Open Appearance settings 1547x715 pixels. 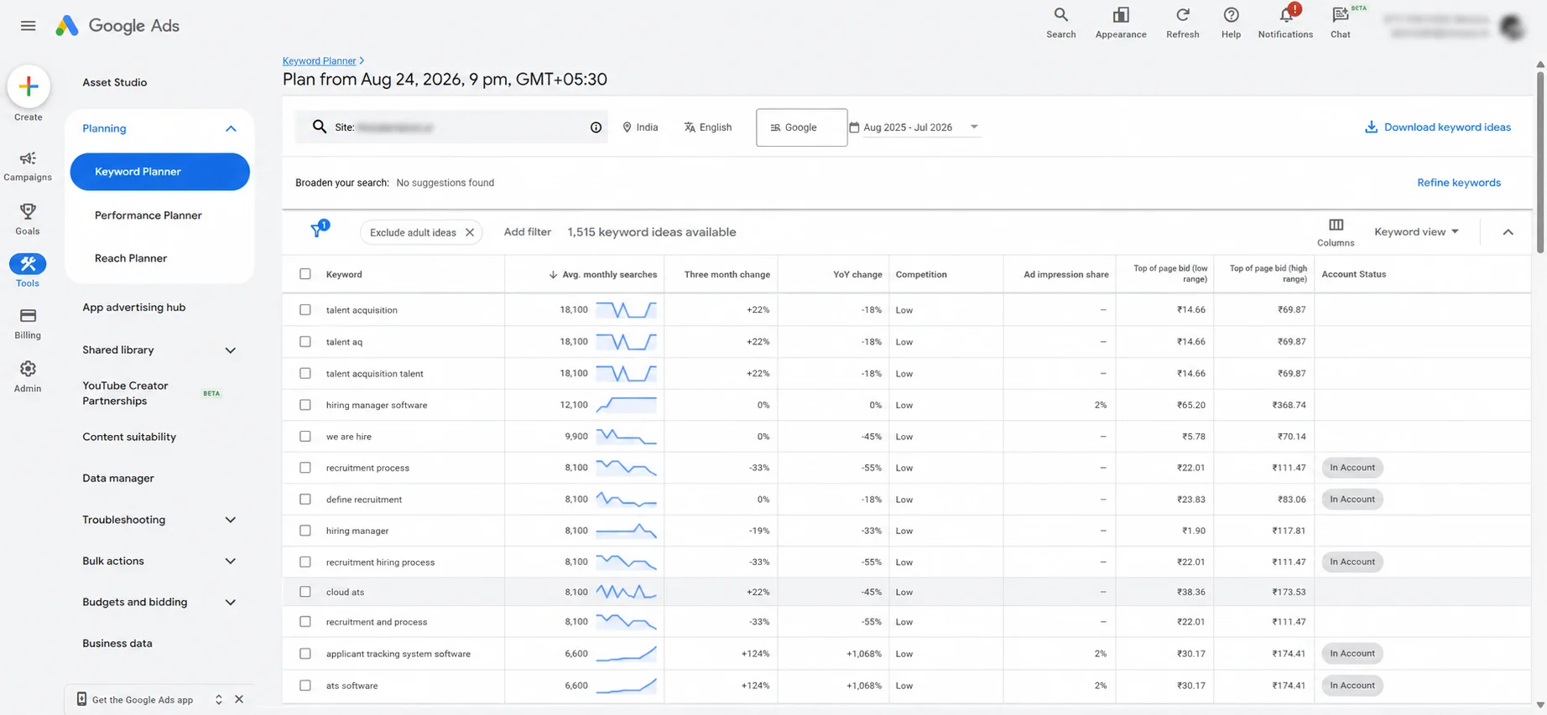1120,23
